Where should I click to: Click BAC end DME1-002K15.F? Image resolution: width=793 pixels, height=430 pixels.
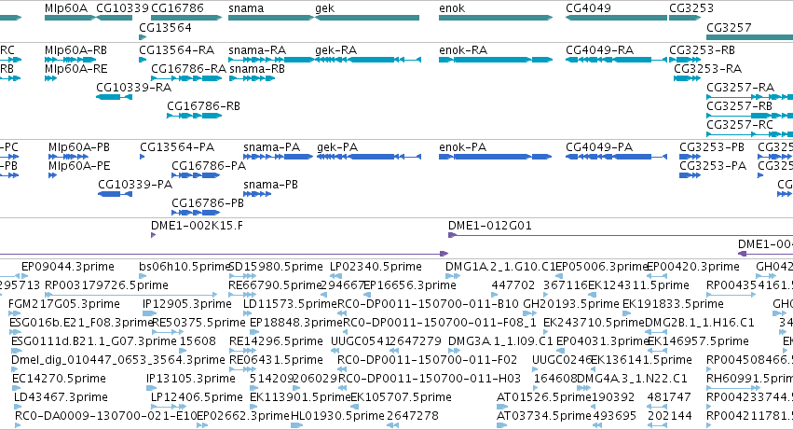(x=197, y=226)
